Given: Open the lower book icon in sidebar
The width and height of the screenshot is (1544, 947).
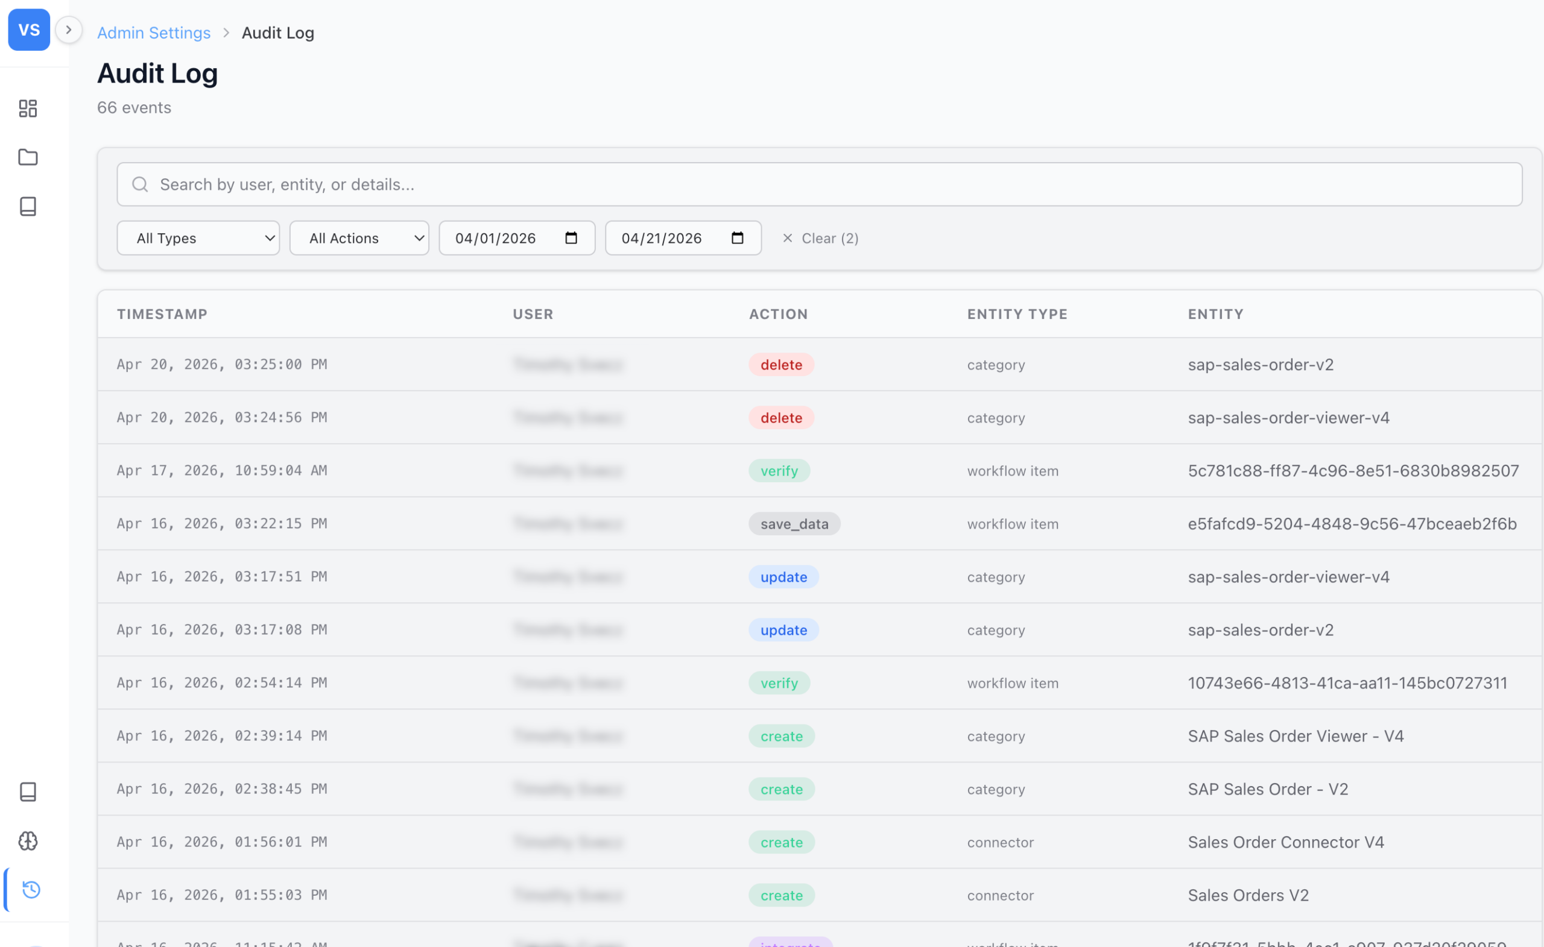Looking at the screenshot, I should pos(28,791).
